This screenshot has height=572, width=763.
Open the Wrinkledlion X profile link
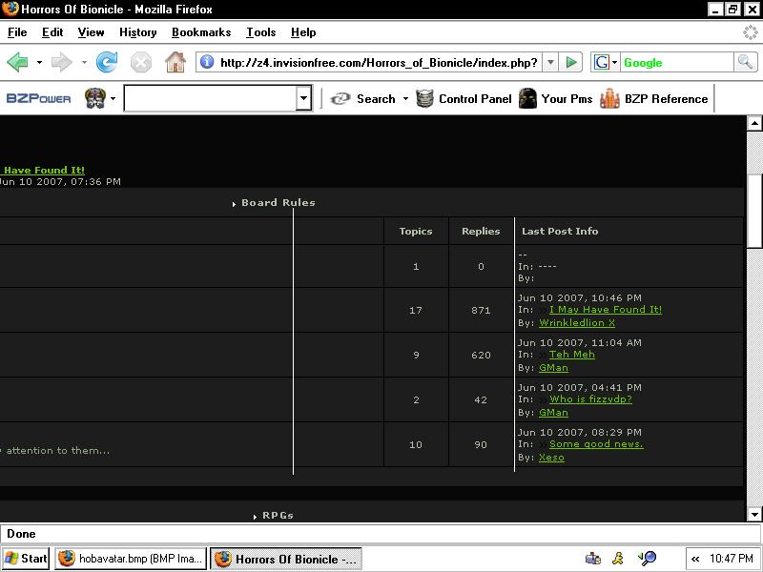[577, 322]
